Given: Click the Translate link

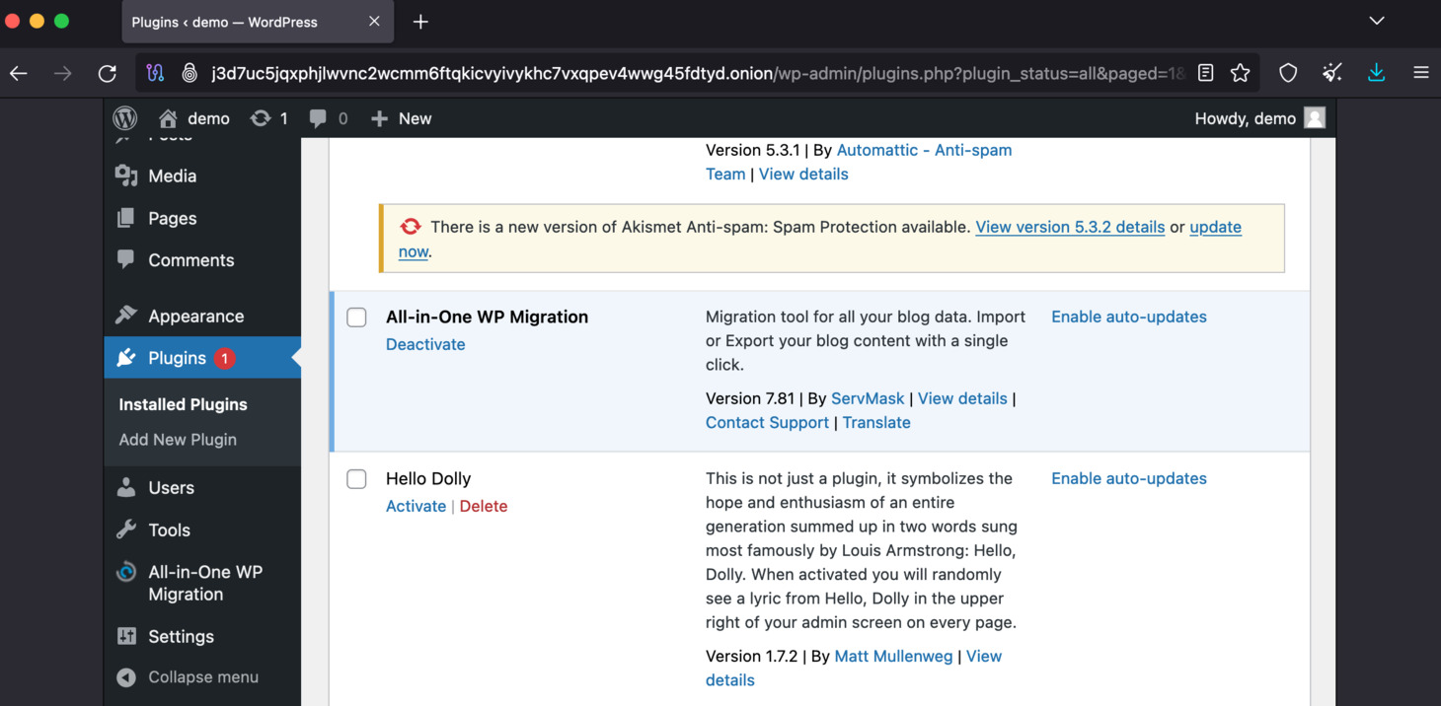Looking at the screenshot, I should pos(876,422).
